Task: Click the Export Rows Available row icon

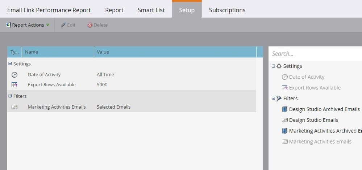Action: point(14,85)
